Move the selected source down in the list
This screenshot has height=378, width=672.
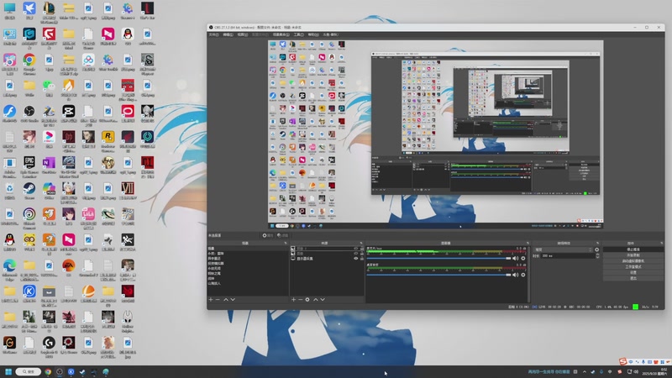click(323, 300)
